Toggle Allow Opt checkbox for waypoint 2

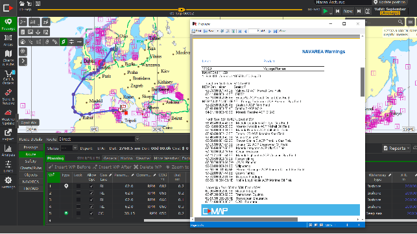pos(91,193)
